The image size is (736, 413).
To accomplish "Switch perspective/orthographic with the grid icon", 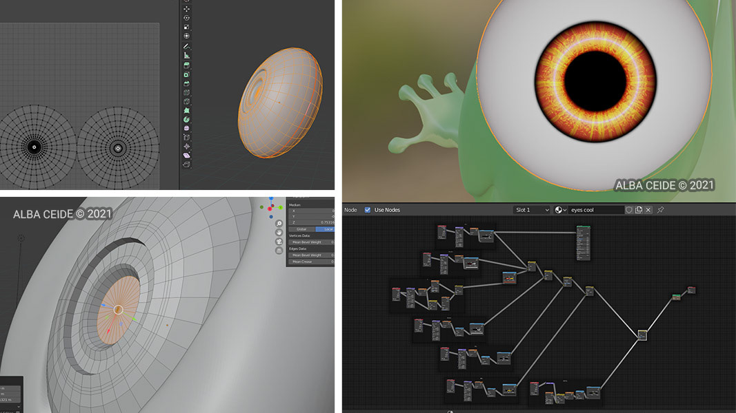I will [x=279, y=251].
